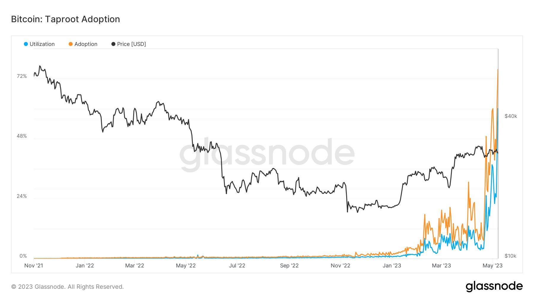
Task: Click the orange Adoption legend dot
Action: pos(71,44)
